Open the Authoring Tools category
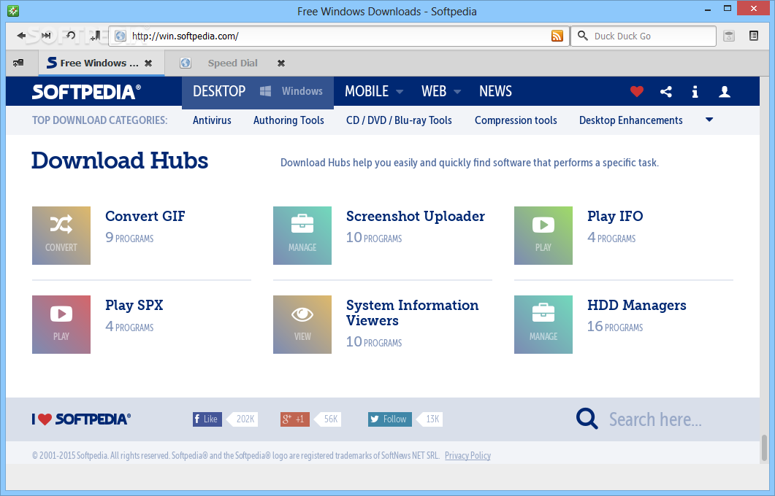This screenshot has width=775, height=496. pos(289,120)
